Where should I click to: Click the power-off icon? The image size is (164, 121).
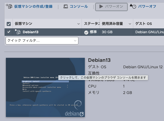133,6
